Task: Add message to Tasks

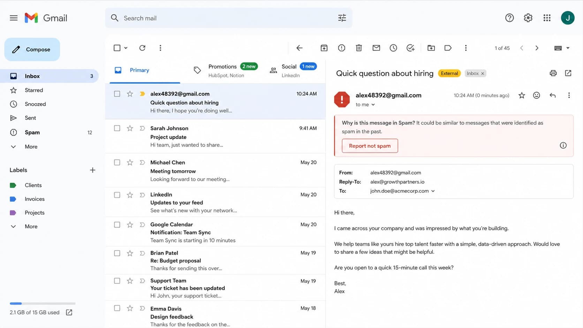Action: coord(410,48)
